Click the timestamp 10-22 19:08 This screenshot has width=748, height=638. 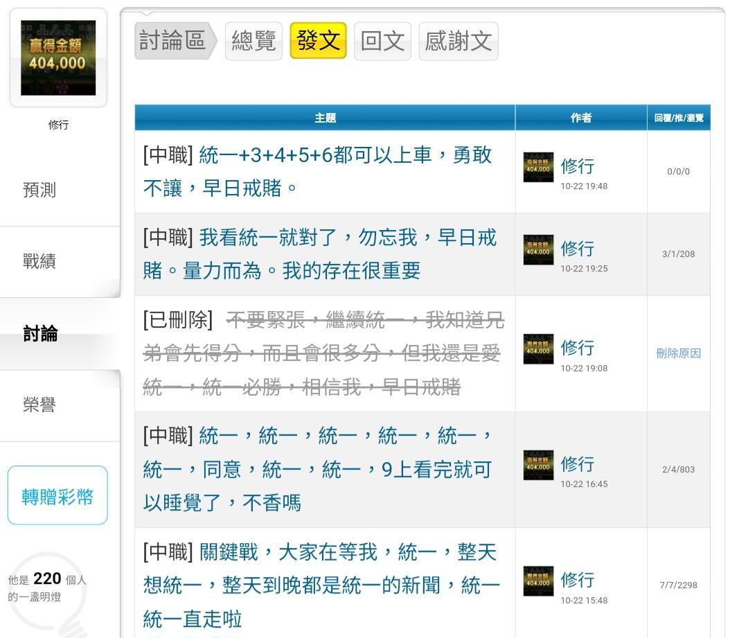[584, 369]
